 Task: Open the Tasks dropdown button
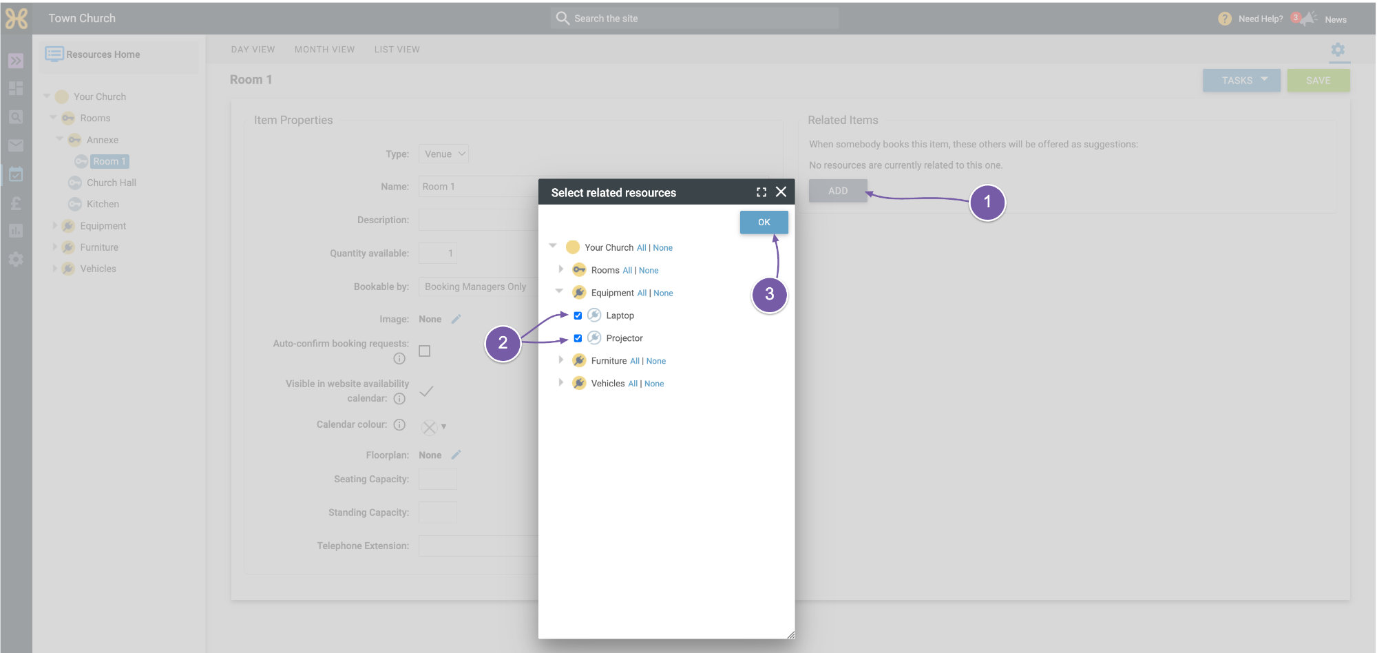point(1241,81)
